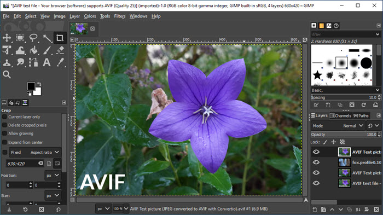Select the Zoom magnifier tool

click(7, 74)
